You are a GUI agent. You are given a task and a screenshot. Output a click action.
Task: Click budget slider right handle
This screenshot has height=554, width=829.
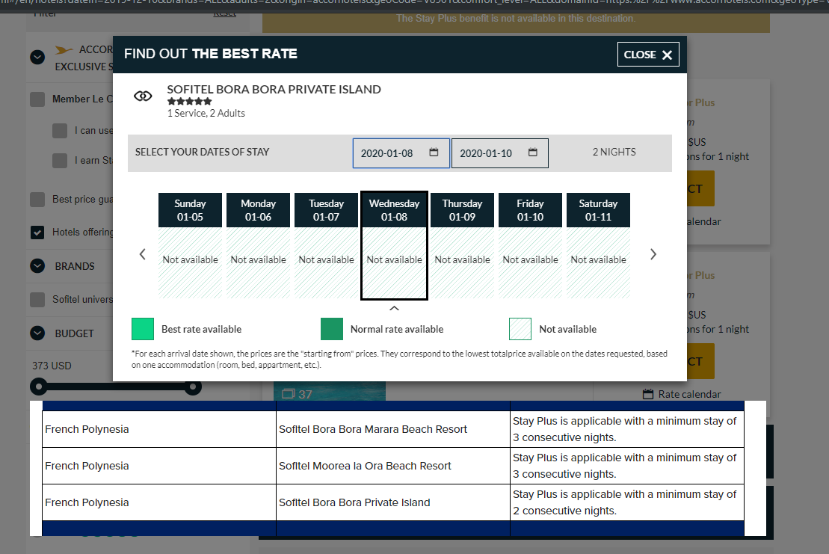click(x=193, y=387)
